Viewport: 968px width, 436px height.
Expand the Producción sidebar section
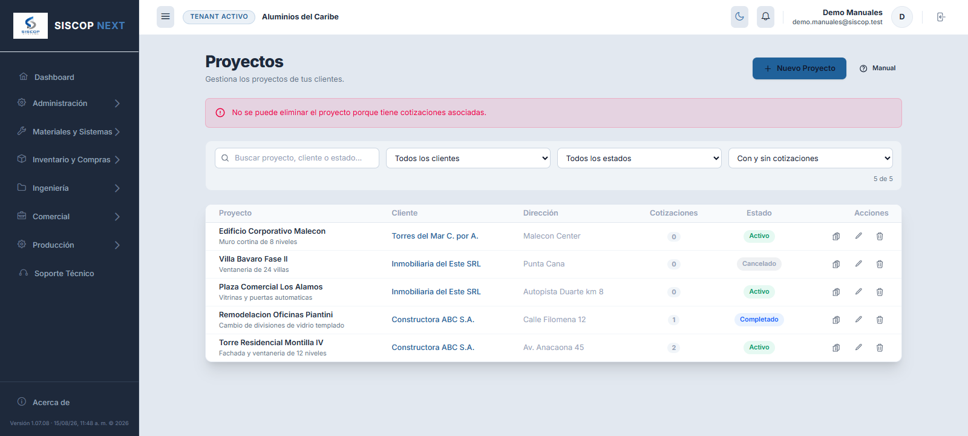pyautogui.click(x=69, y=245)
